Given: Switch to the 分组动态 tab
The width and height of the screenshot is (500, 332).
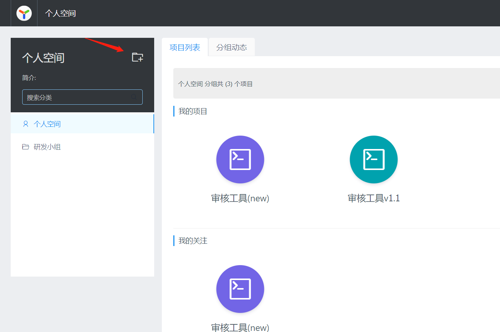Looking at the screenshot, I should click(231, 47).
